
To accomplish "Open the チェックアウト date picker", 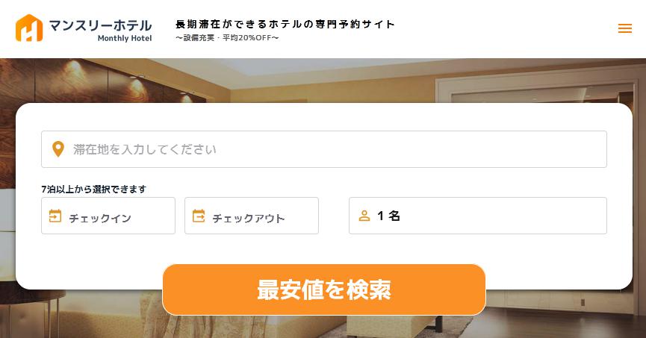I will 252,216.
